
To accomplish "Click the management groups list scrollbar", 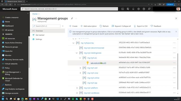I will [x=178, y=71].
